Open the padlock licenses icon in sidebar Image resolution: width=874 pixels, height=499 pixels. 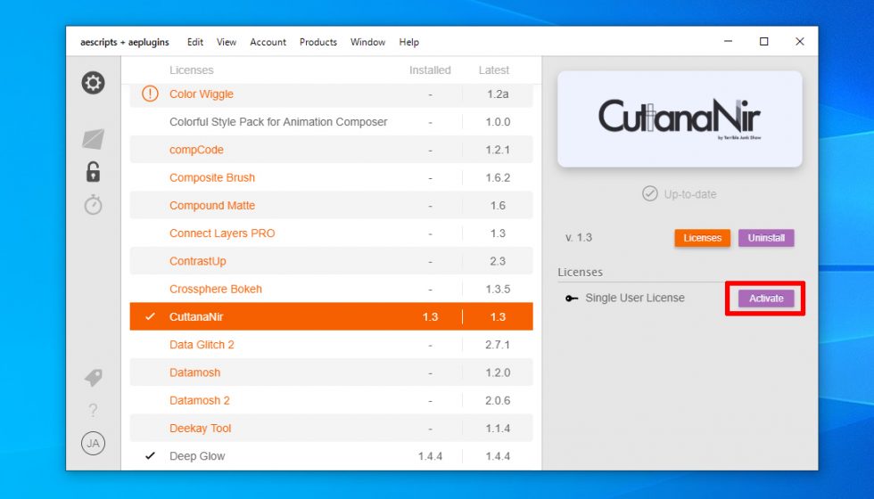coord(93,172)
